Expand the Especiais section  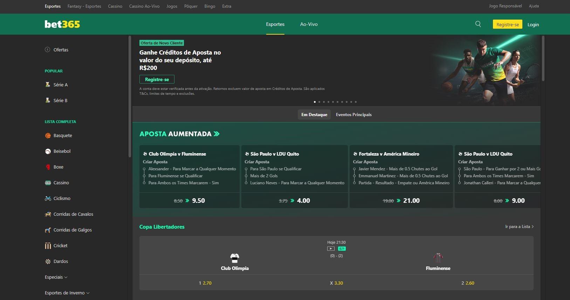pos(56,277)
